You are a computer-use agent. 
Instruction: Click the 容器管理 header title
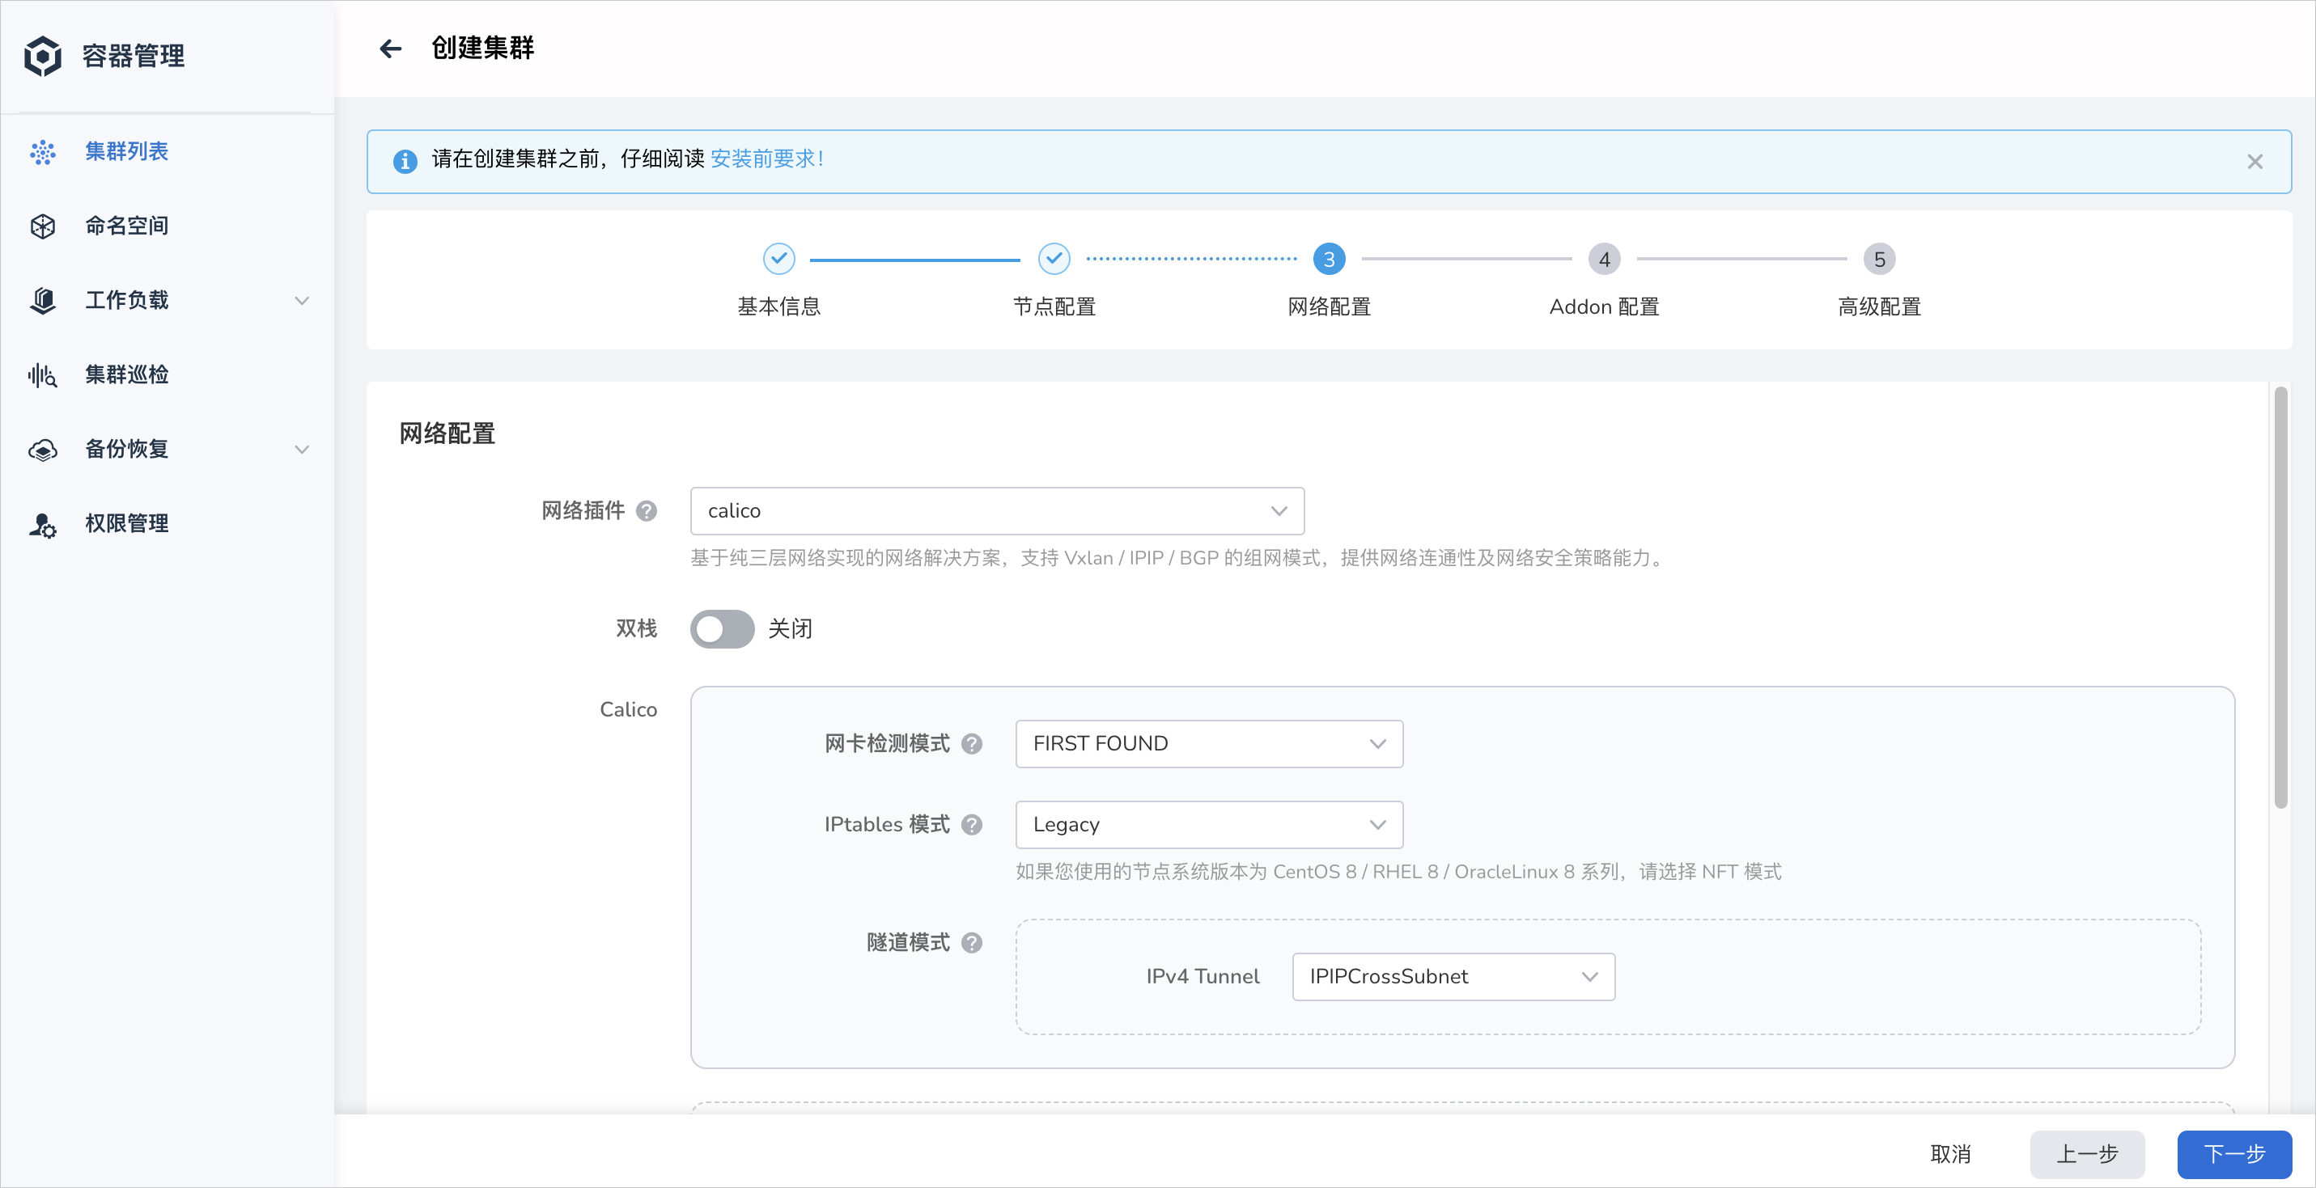click(x=134, y=57)
